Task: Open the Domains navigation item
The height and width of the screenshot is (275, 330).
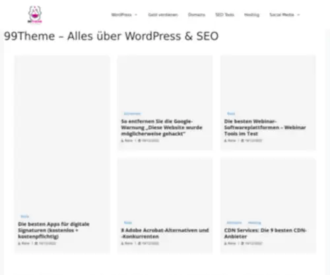Action: [x=197, y=15]
